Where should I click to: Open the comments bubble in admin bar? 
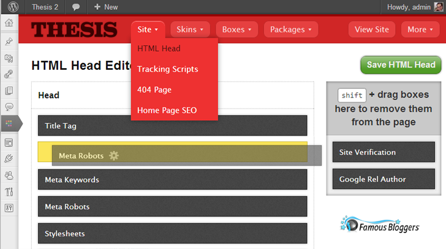76,7
